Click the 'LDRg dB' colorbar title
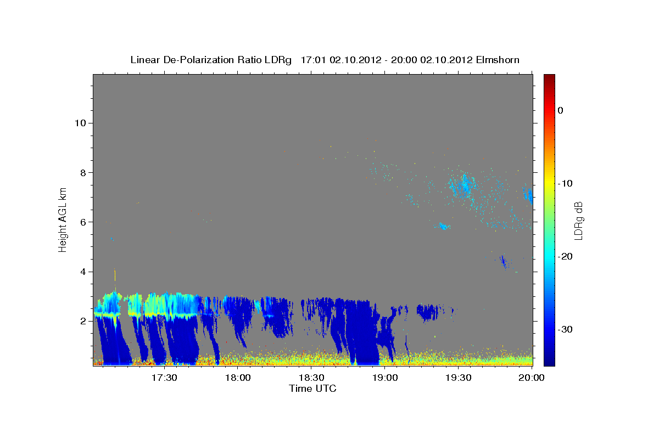659x439 pixels. click(x=578, y=220)
